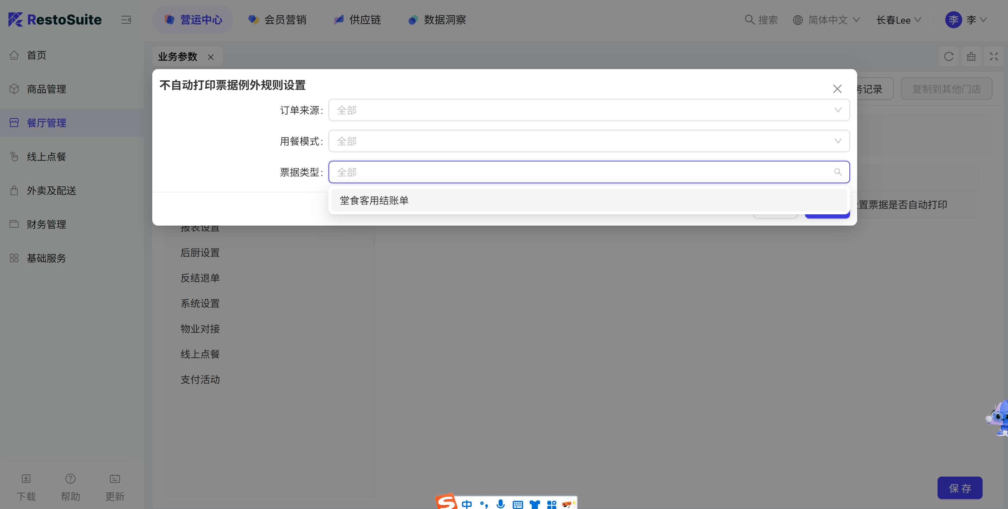The width and height of the screenshot is (1008, 509).
Task: Expand the 用餐模式 dropdown
Action: coord(589,141)
